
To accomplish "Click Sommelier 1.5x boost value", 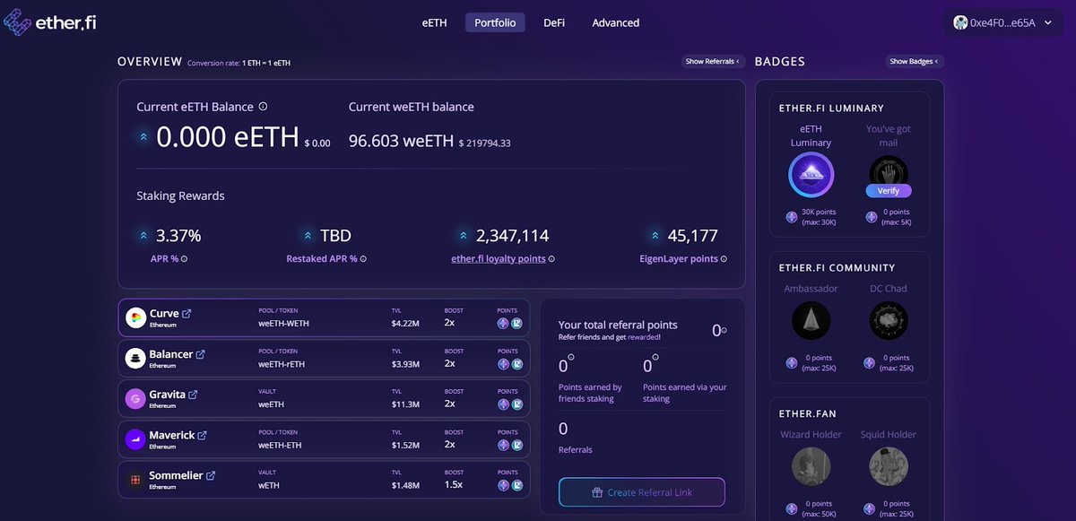I will (x=453, y=485).
